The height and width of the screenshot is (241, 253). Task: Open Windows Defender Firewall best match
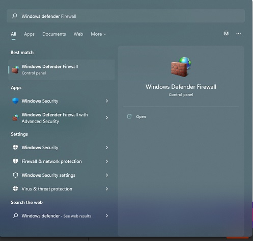61,69
